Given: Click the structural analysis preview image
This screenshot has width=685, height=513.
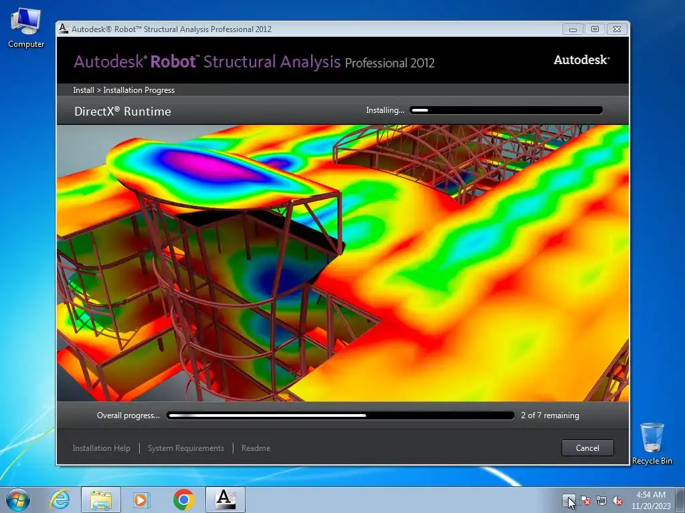Looking at the screenshot, I should click(343, 263).
